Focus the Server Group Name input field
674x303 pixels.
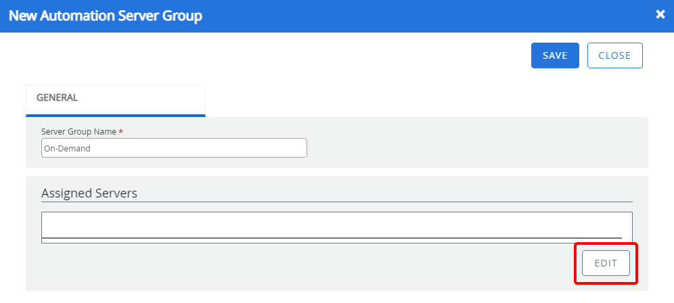pyautogui.click(x=174, y=148)
